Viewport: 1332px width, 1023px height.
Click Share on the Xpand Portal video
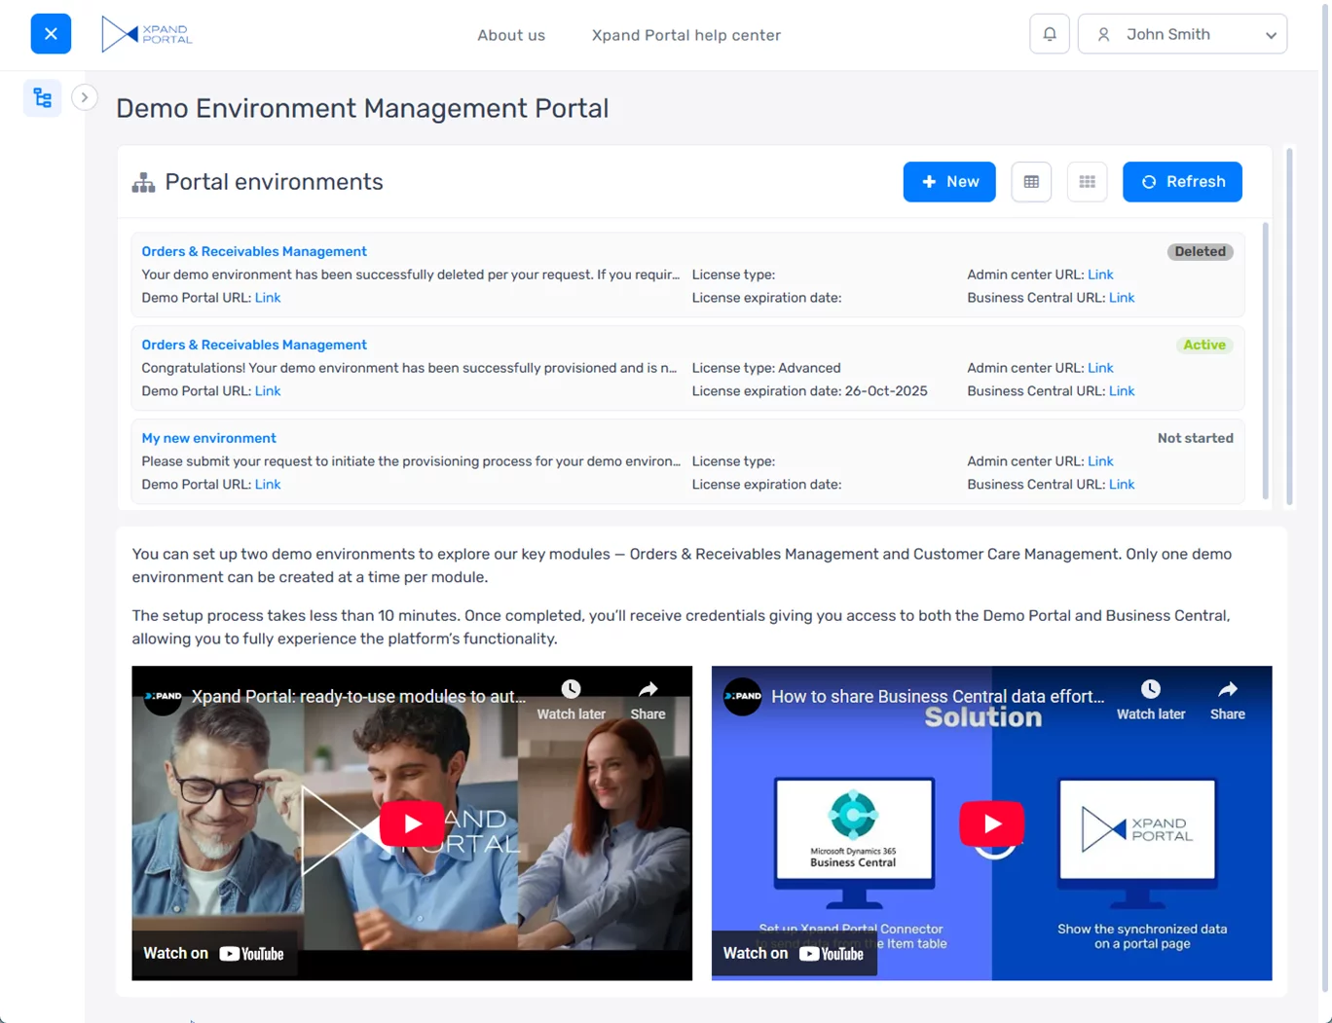[x=647, y=700]
